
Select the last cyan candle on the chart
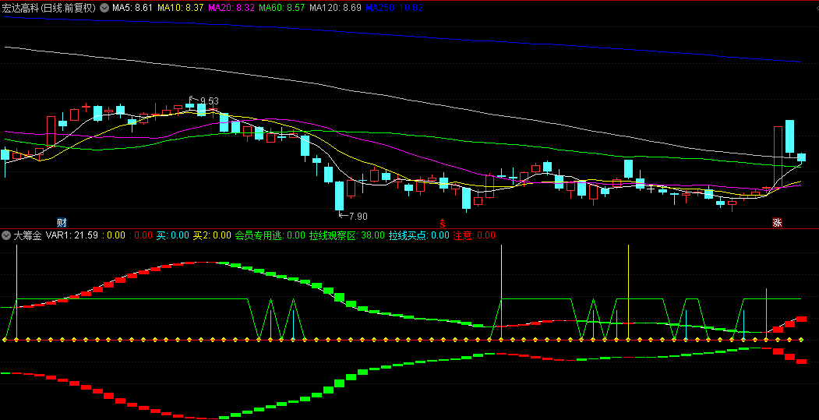pos(801,157)
